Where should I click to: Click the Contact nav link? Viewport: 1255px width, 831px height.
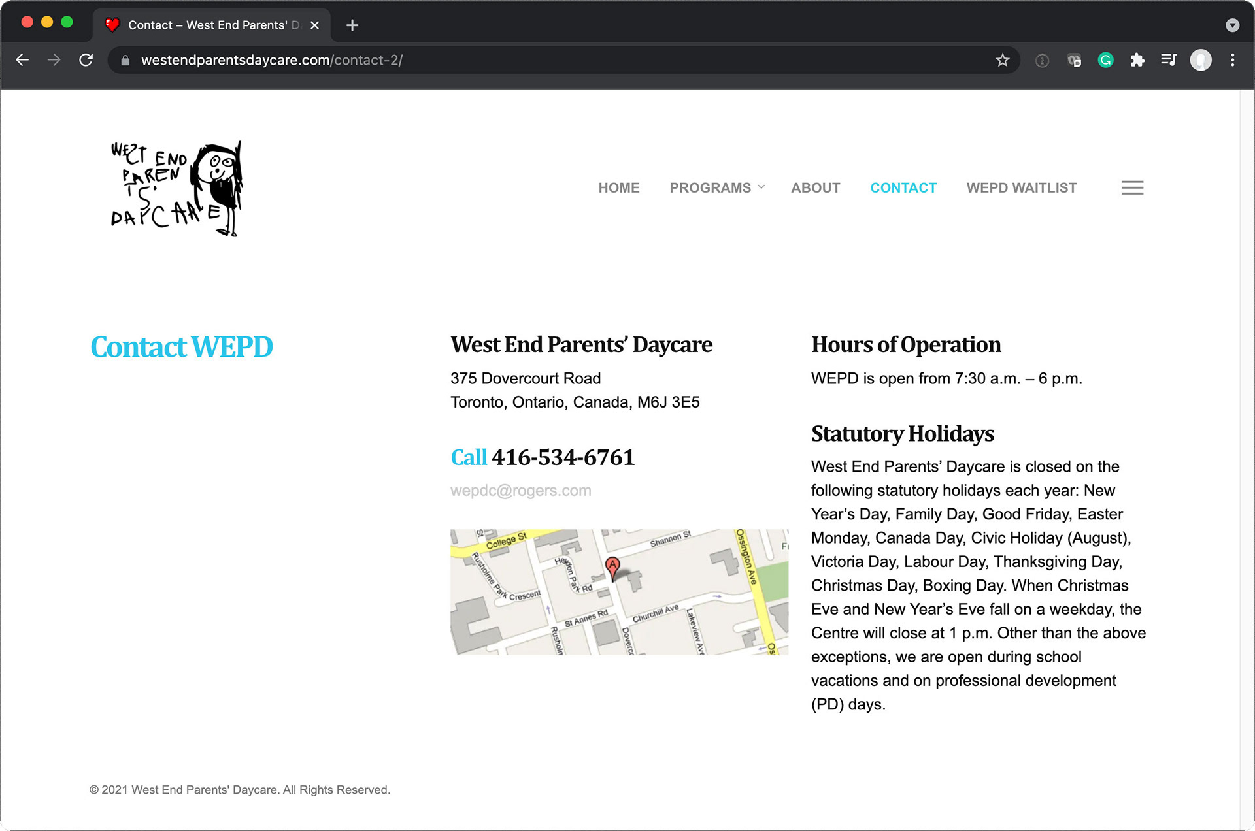pos(903,188)
